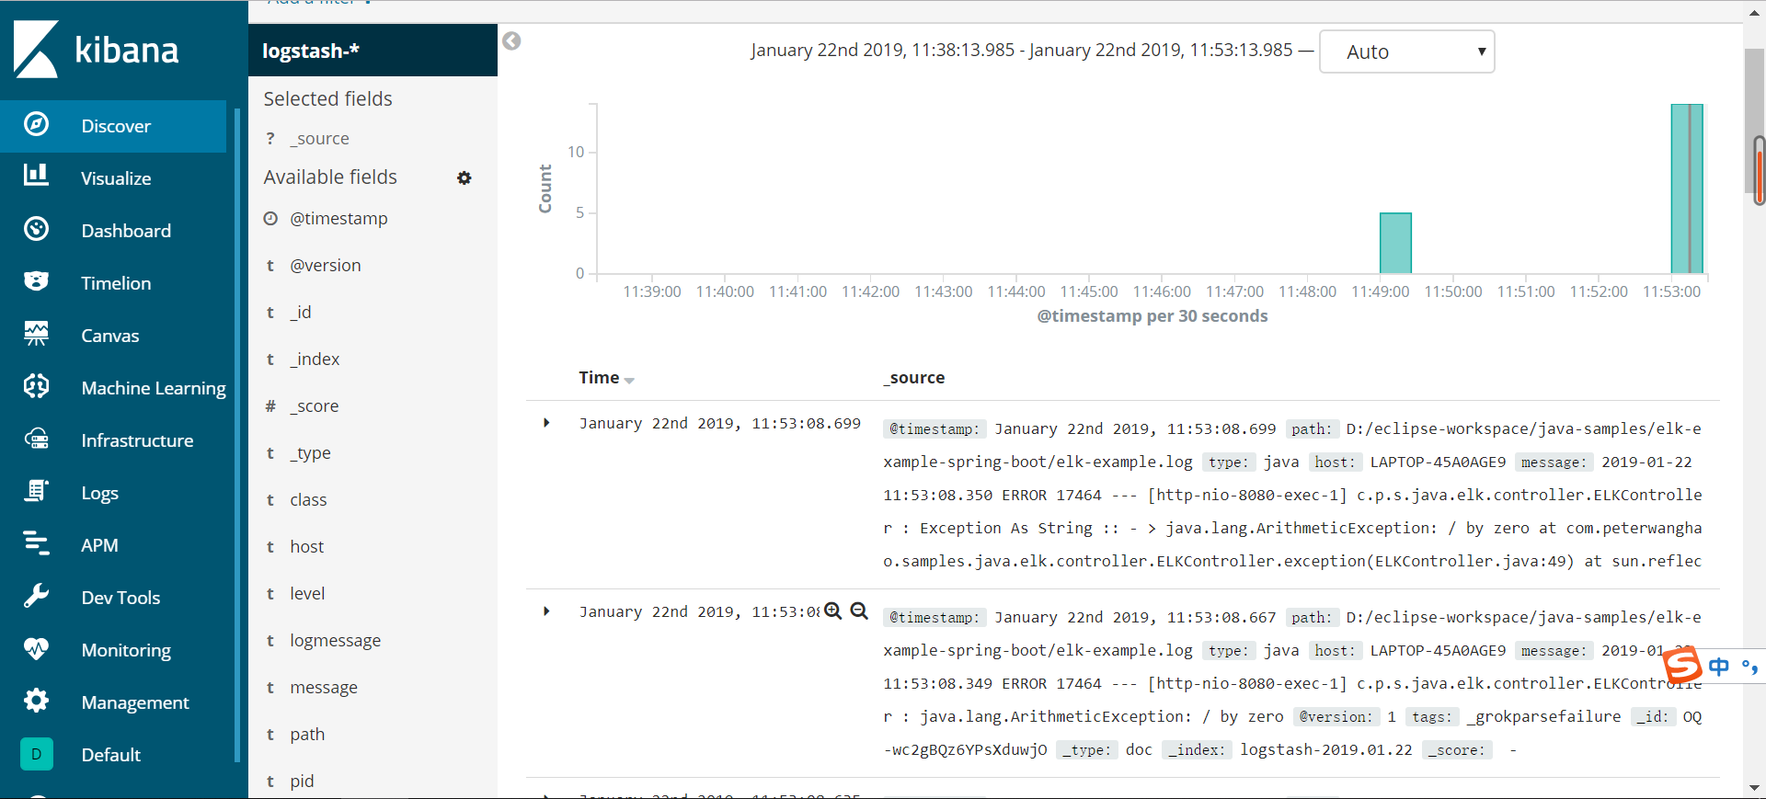Open Dev Tools wrench icon
The height and width of the screenshot is (799, 1766).
click(x=37, y=596)
